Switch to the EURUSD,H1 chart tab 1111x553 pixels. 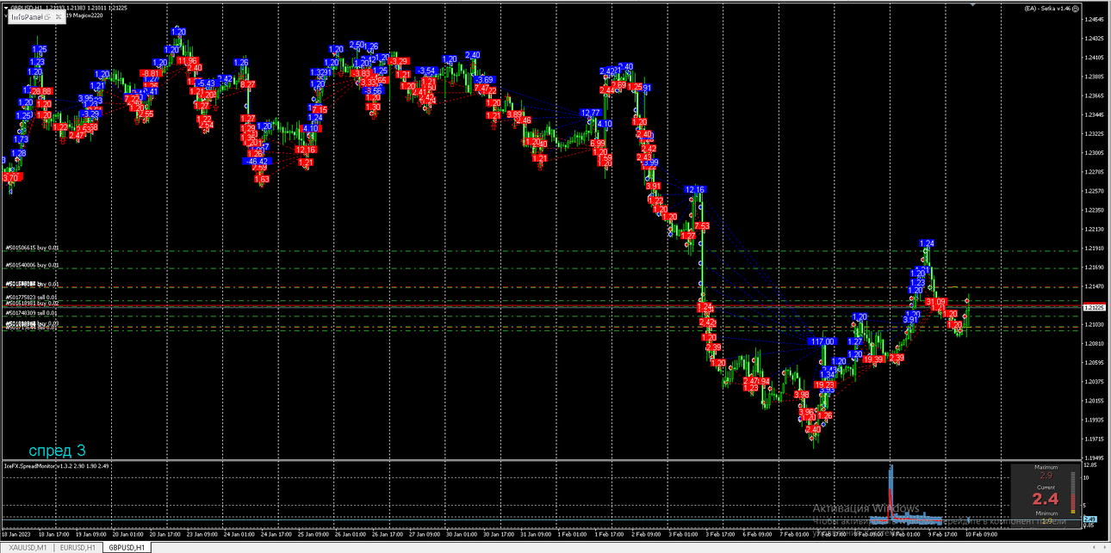(76, 547)
